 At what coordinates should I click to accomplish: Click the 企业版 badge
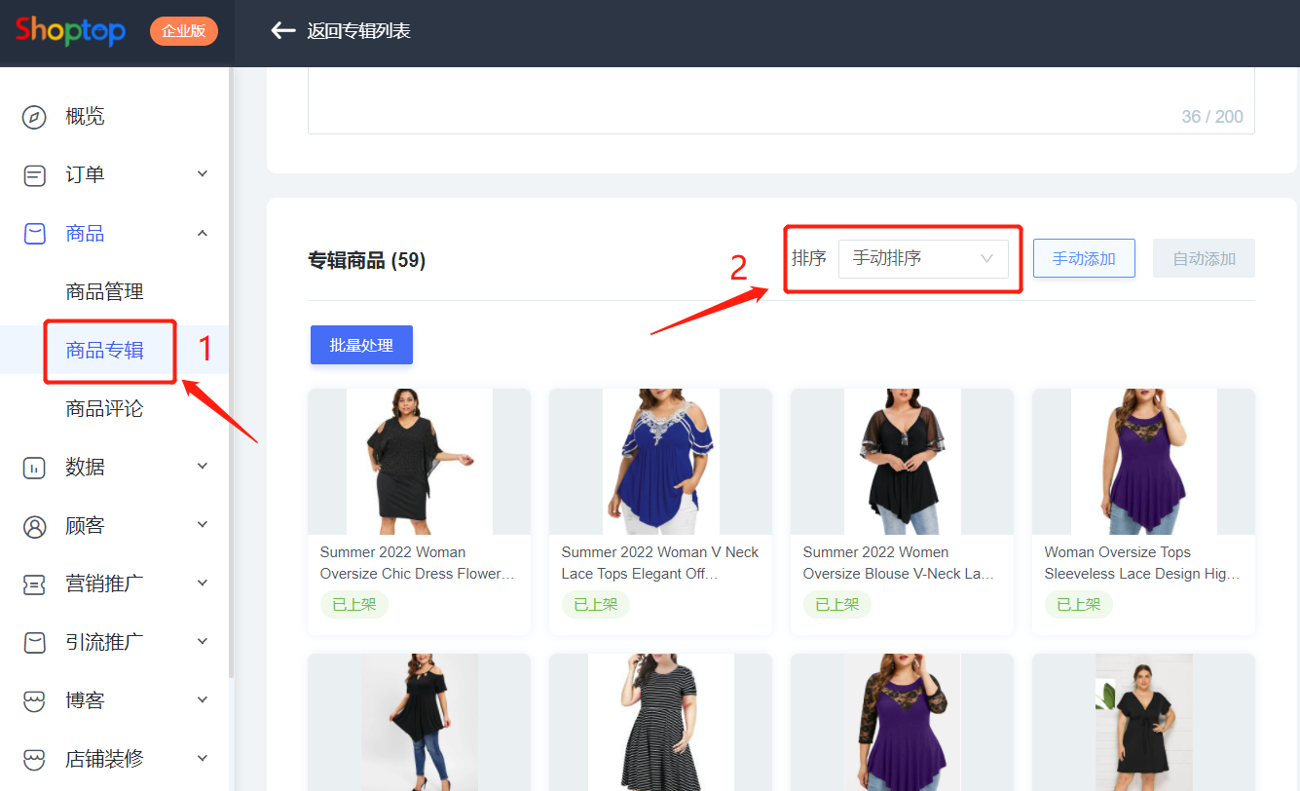coord(184,31)
